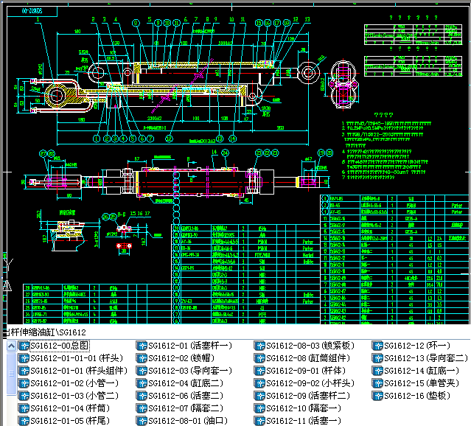Click icon of SG1612-12 (环一)

click(x=377, y=346)
